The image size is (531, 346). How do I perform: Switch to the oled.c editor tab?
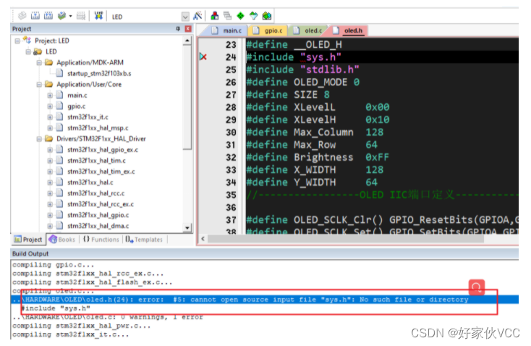coord(308,30)
